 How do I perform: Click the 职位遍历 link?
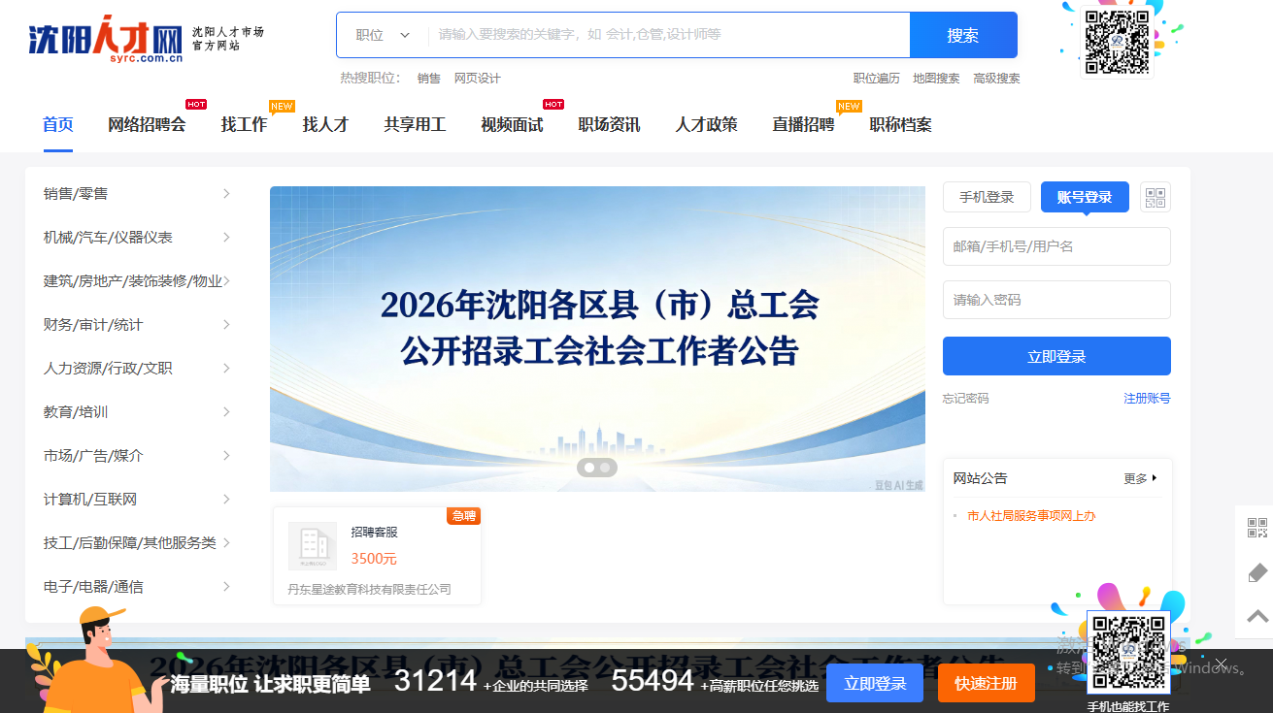tap(876, 79)
